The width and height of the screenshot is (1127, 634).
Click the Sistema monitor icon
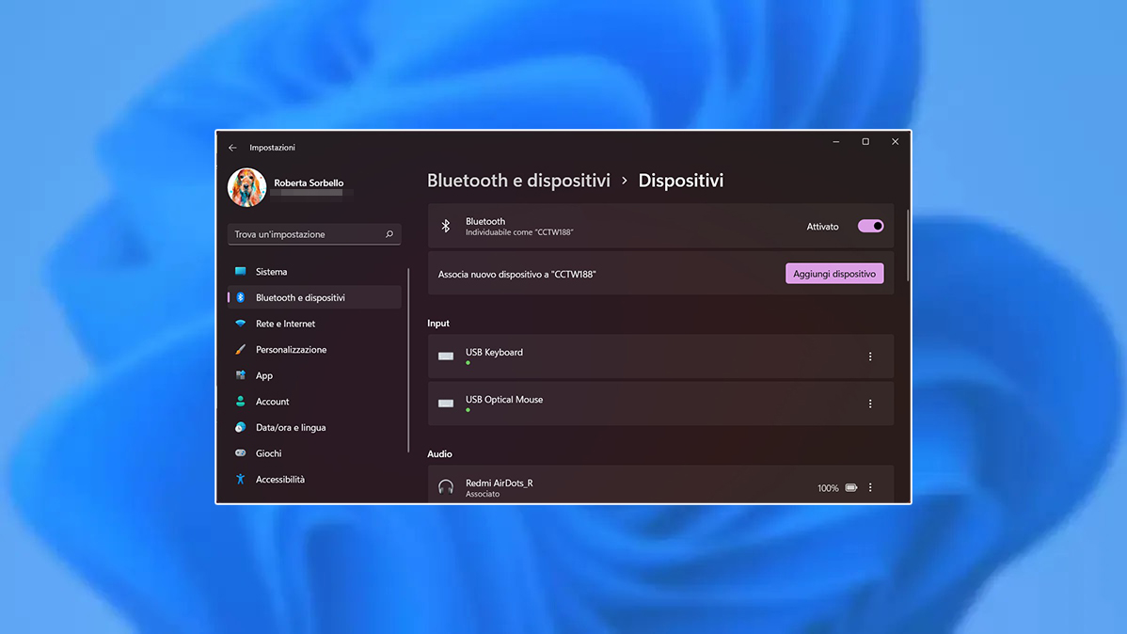(241, 272)
